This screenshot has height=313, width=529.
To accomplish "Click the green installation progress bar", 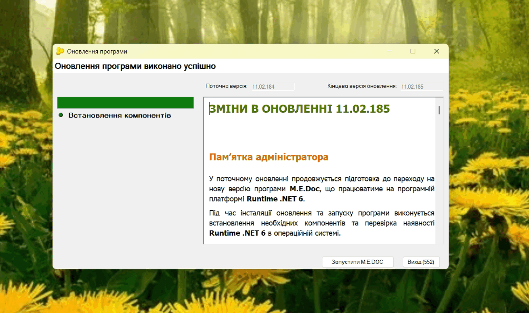I will click(125, 103).
